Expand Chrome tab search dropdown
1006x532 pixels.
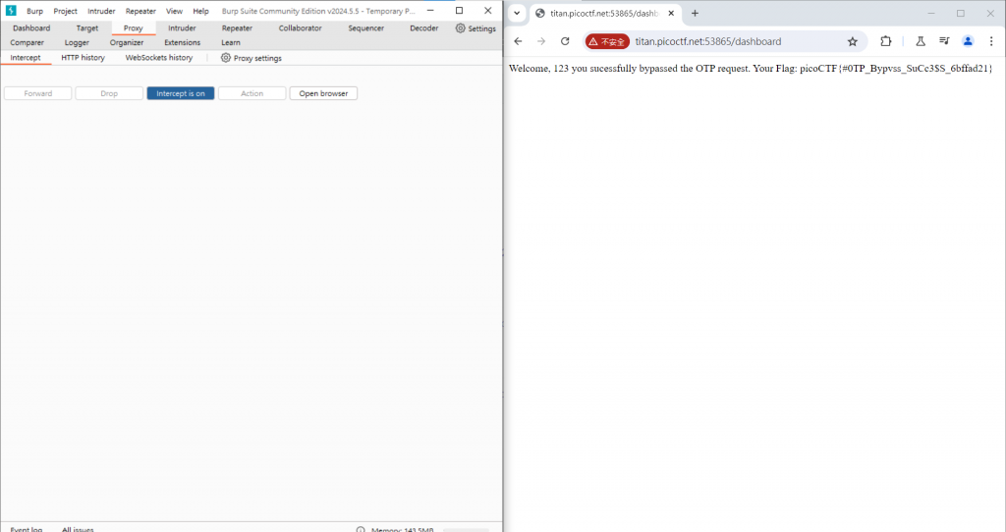click(517, 13)
